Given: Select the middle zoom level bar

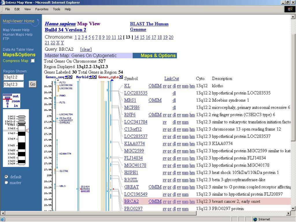Looking at the screenshot, I should click(x=8, y=101).
